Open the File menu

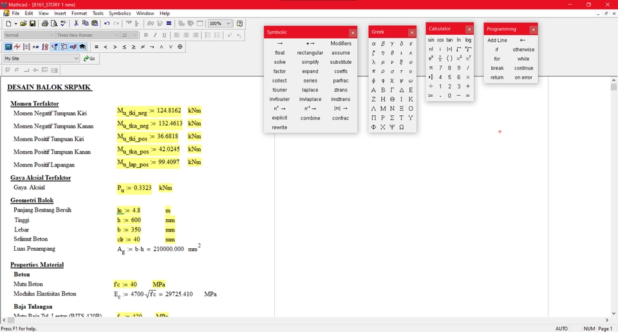pyautogui.click(x=15, y=13)
